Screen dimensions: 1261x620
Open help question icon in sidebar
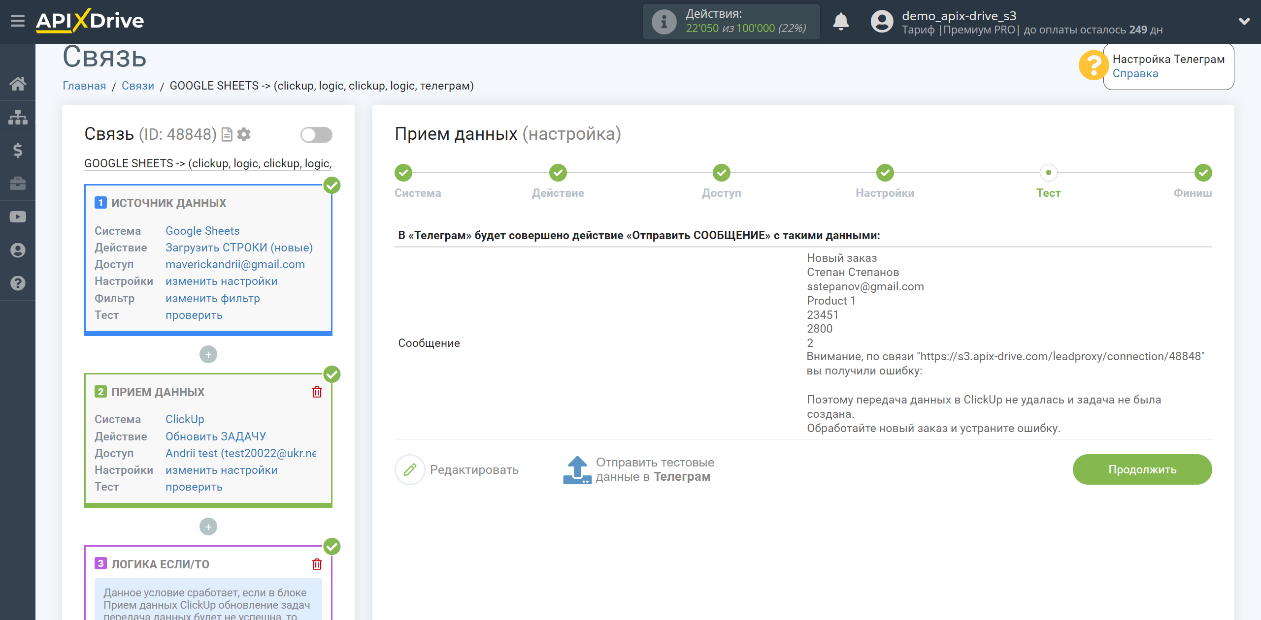[18, 283]
